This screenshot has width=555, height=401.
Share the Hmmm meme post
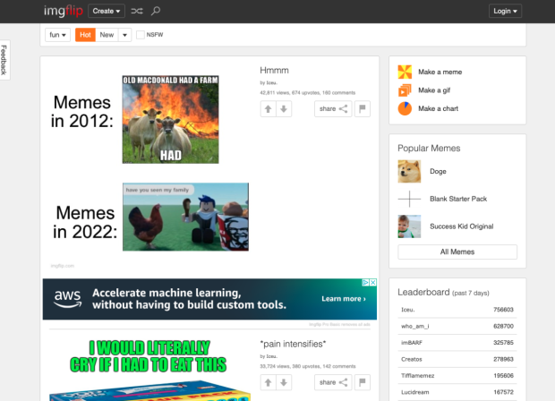(333, 108)
